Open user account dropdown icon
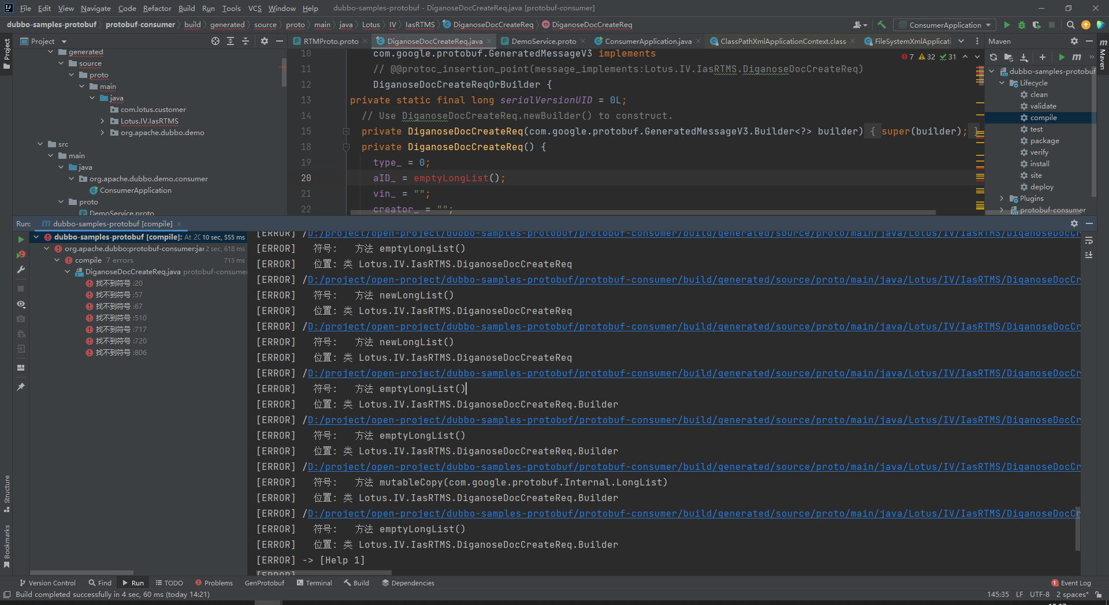1109x605 pixels. (x=860, y=25)
